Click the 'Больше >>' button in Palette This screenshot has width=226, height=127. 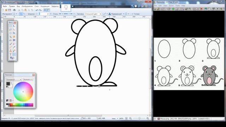[x=28, y=79]
